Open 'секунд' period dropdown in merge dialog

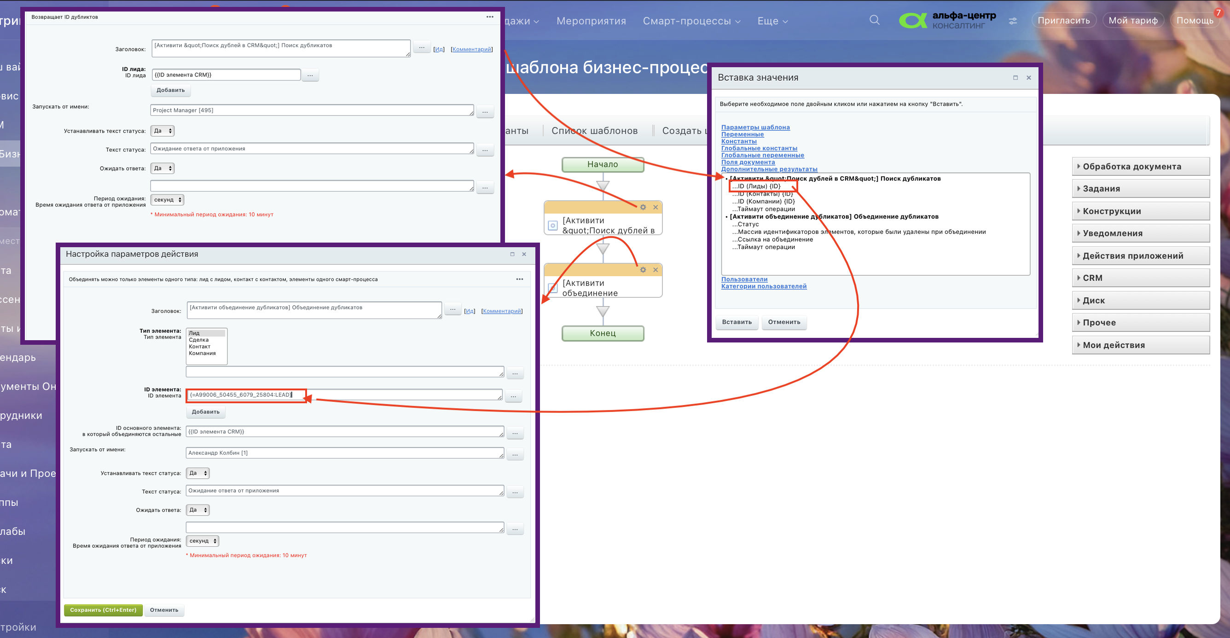(203, 541)
